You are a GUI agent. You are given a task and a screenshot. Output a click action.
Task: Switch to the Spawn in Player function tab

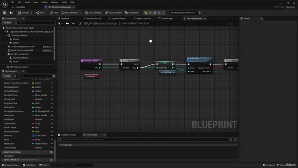pos(118,19)
